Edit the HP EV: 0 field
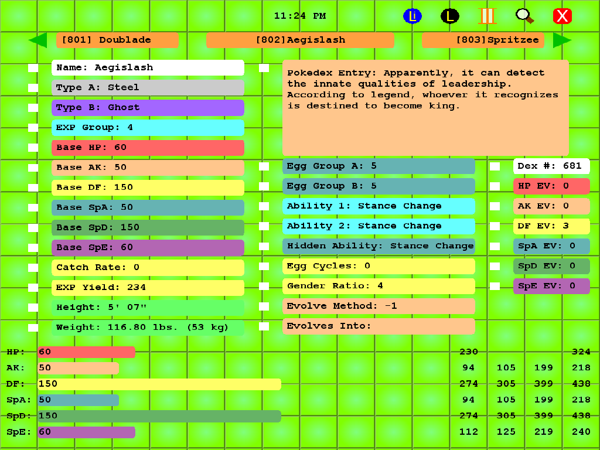The image size is (600, 450). coord(551,186)
